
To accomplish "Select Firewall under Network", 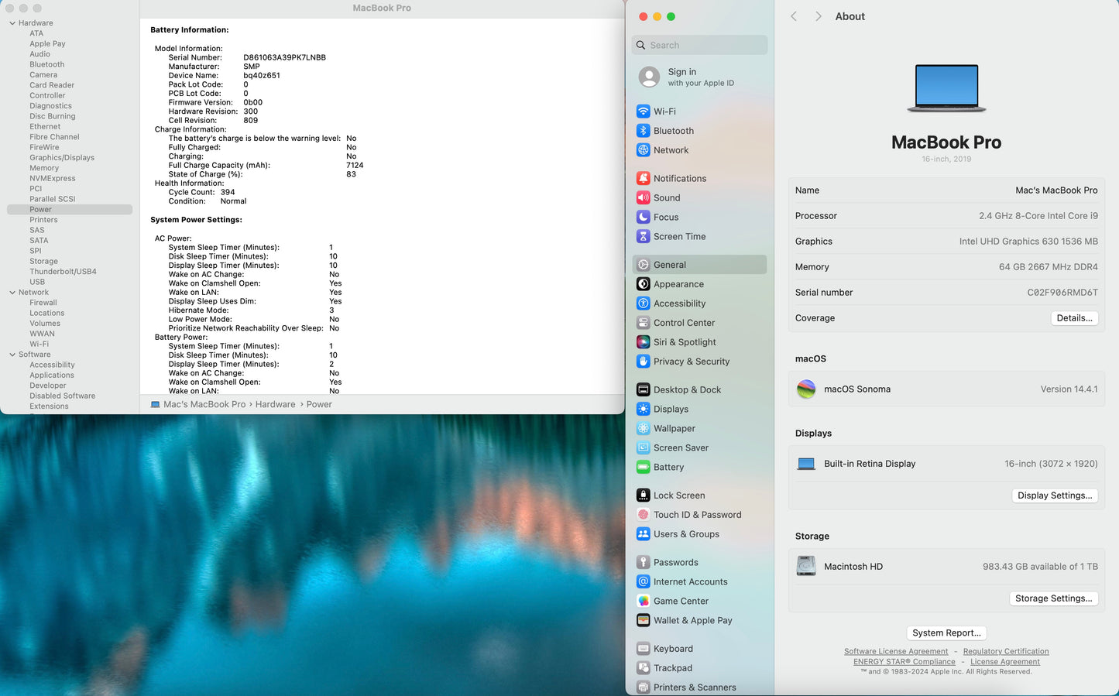I will [x=43, y=303].
